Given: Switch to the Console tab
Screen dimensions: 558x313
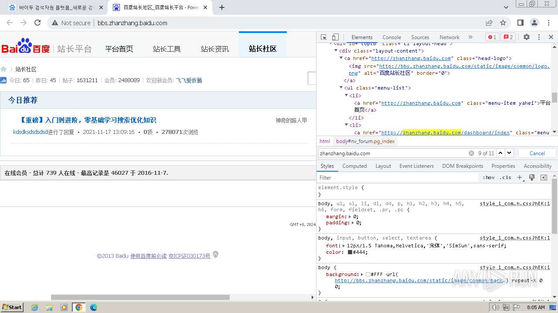Looking at the screenshot, I should point(391,37).
